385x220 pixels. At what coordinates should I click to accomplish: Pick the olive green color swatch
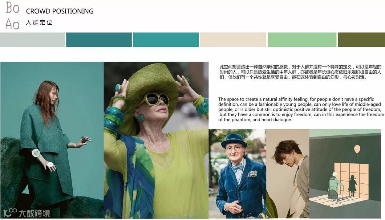(x=361, y=40)
